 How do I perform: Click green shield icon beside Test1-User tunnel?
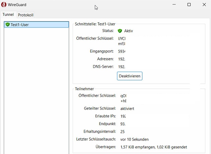7,24
